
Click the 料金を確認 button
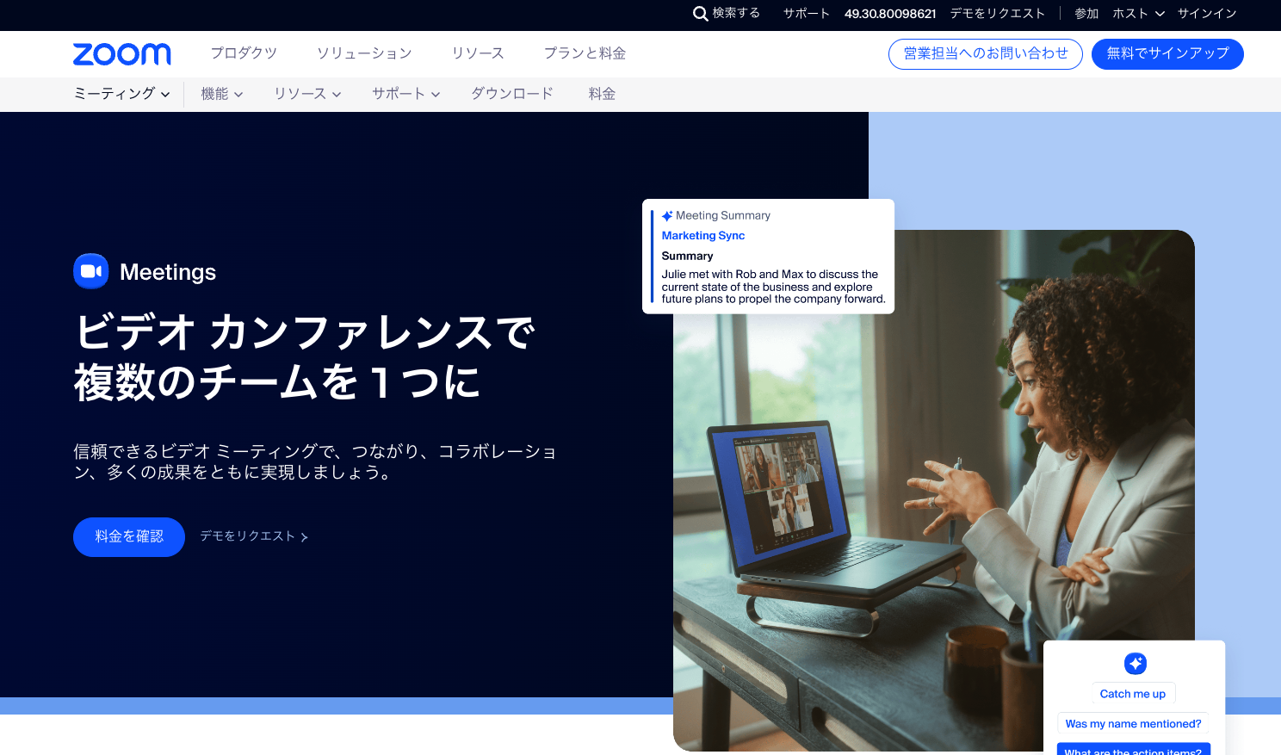tap(129, 536)
